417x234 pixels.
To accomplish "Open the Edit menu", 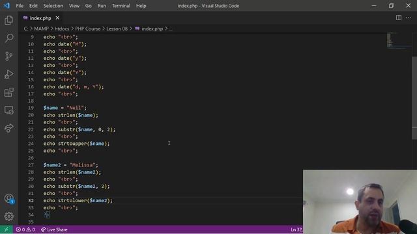I will tap(33, 6).
